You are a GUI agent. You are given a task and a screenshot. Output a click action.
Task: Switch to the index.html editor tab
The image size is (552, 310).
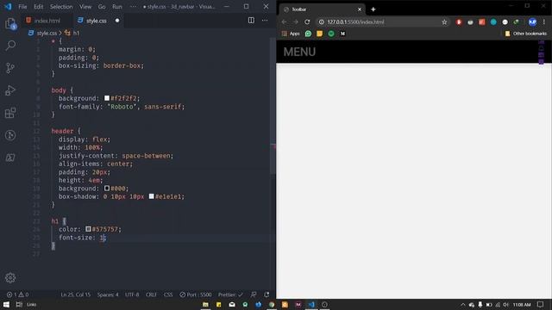(47, 21)
